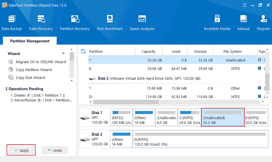Image resolution: width=272 pixels, height=162 pixels.
Task: Collapse the Wizard section
Action: [63, 54]
